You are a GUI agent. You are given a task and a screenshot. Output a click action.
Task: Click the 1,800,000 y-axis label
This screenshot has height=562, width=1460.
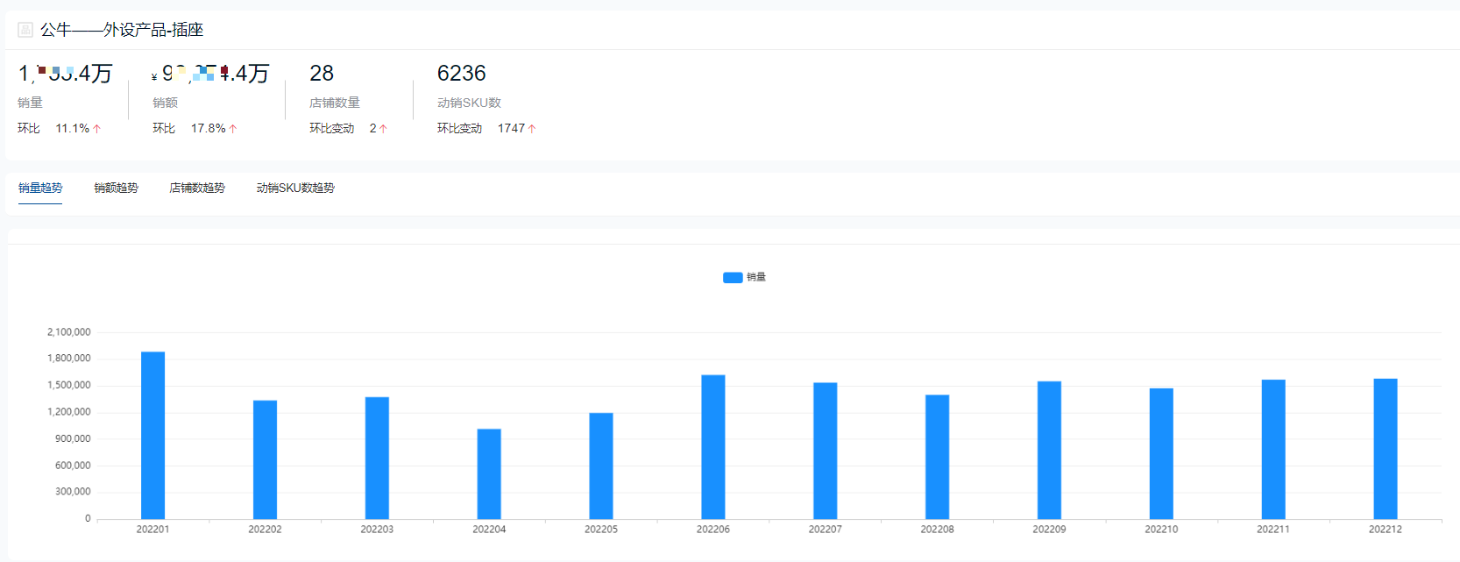pyautogui.click(x=69, y=359)
